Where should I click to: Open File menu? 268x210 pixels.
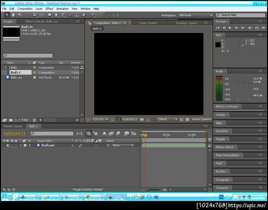[4, 9]
